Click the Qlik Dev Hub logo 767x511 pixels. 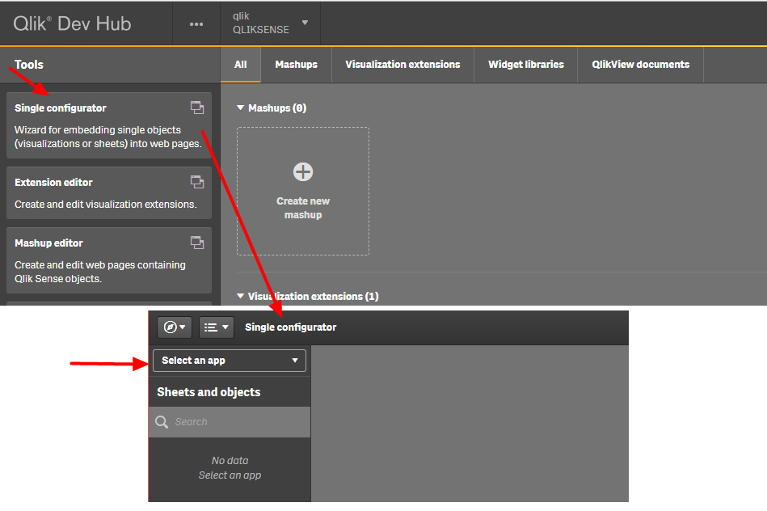73,23
